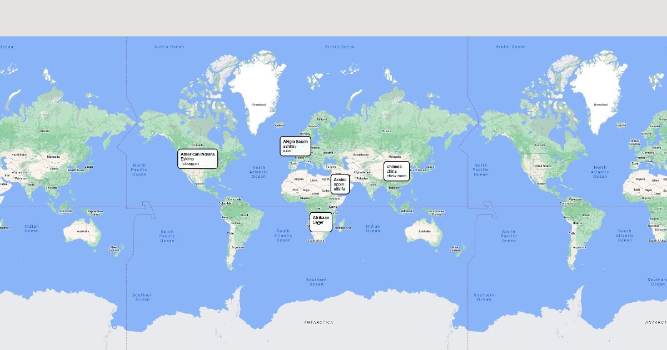Click the Toboggan entry over North America
The height and width of the screenshot is (350, 667).
(x=190, y=164)
